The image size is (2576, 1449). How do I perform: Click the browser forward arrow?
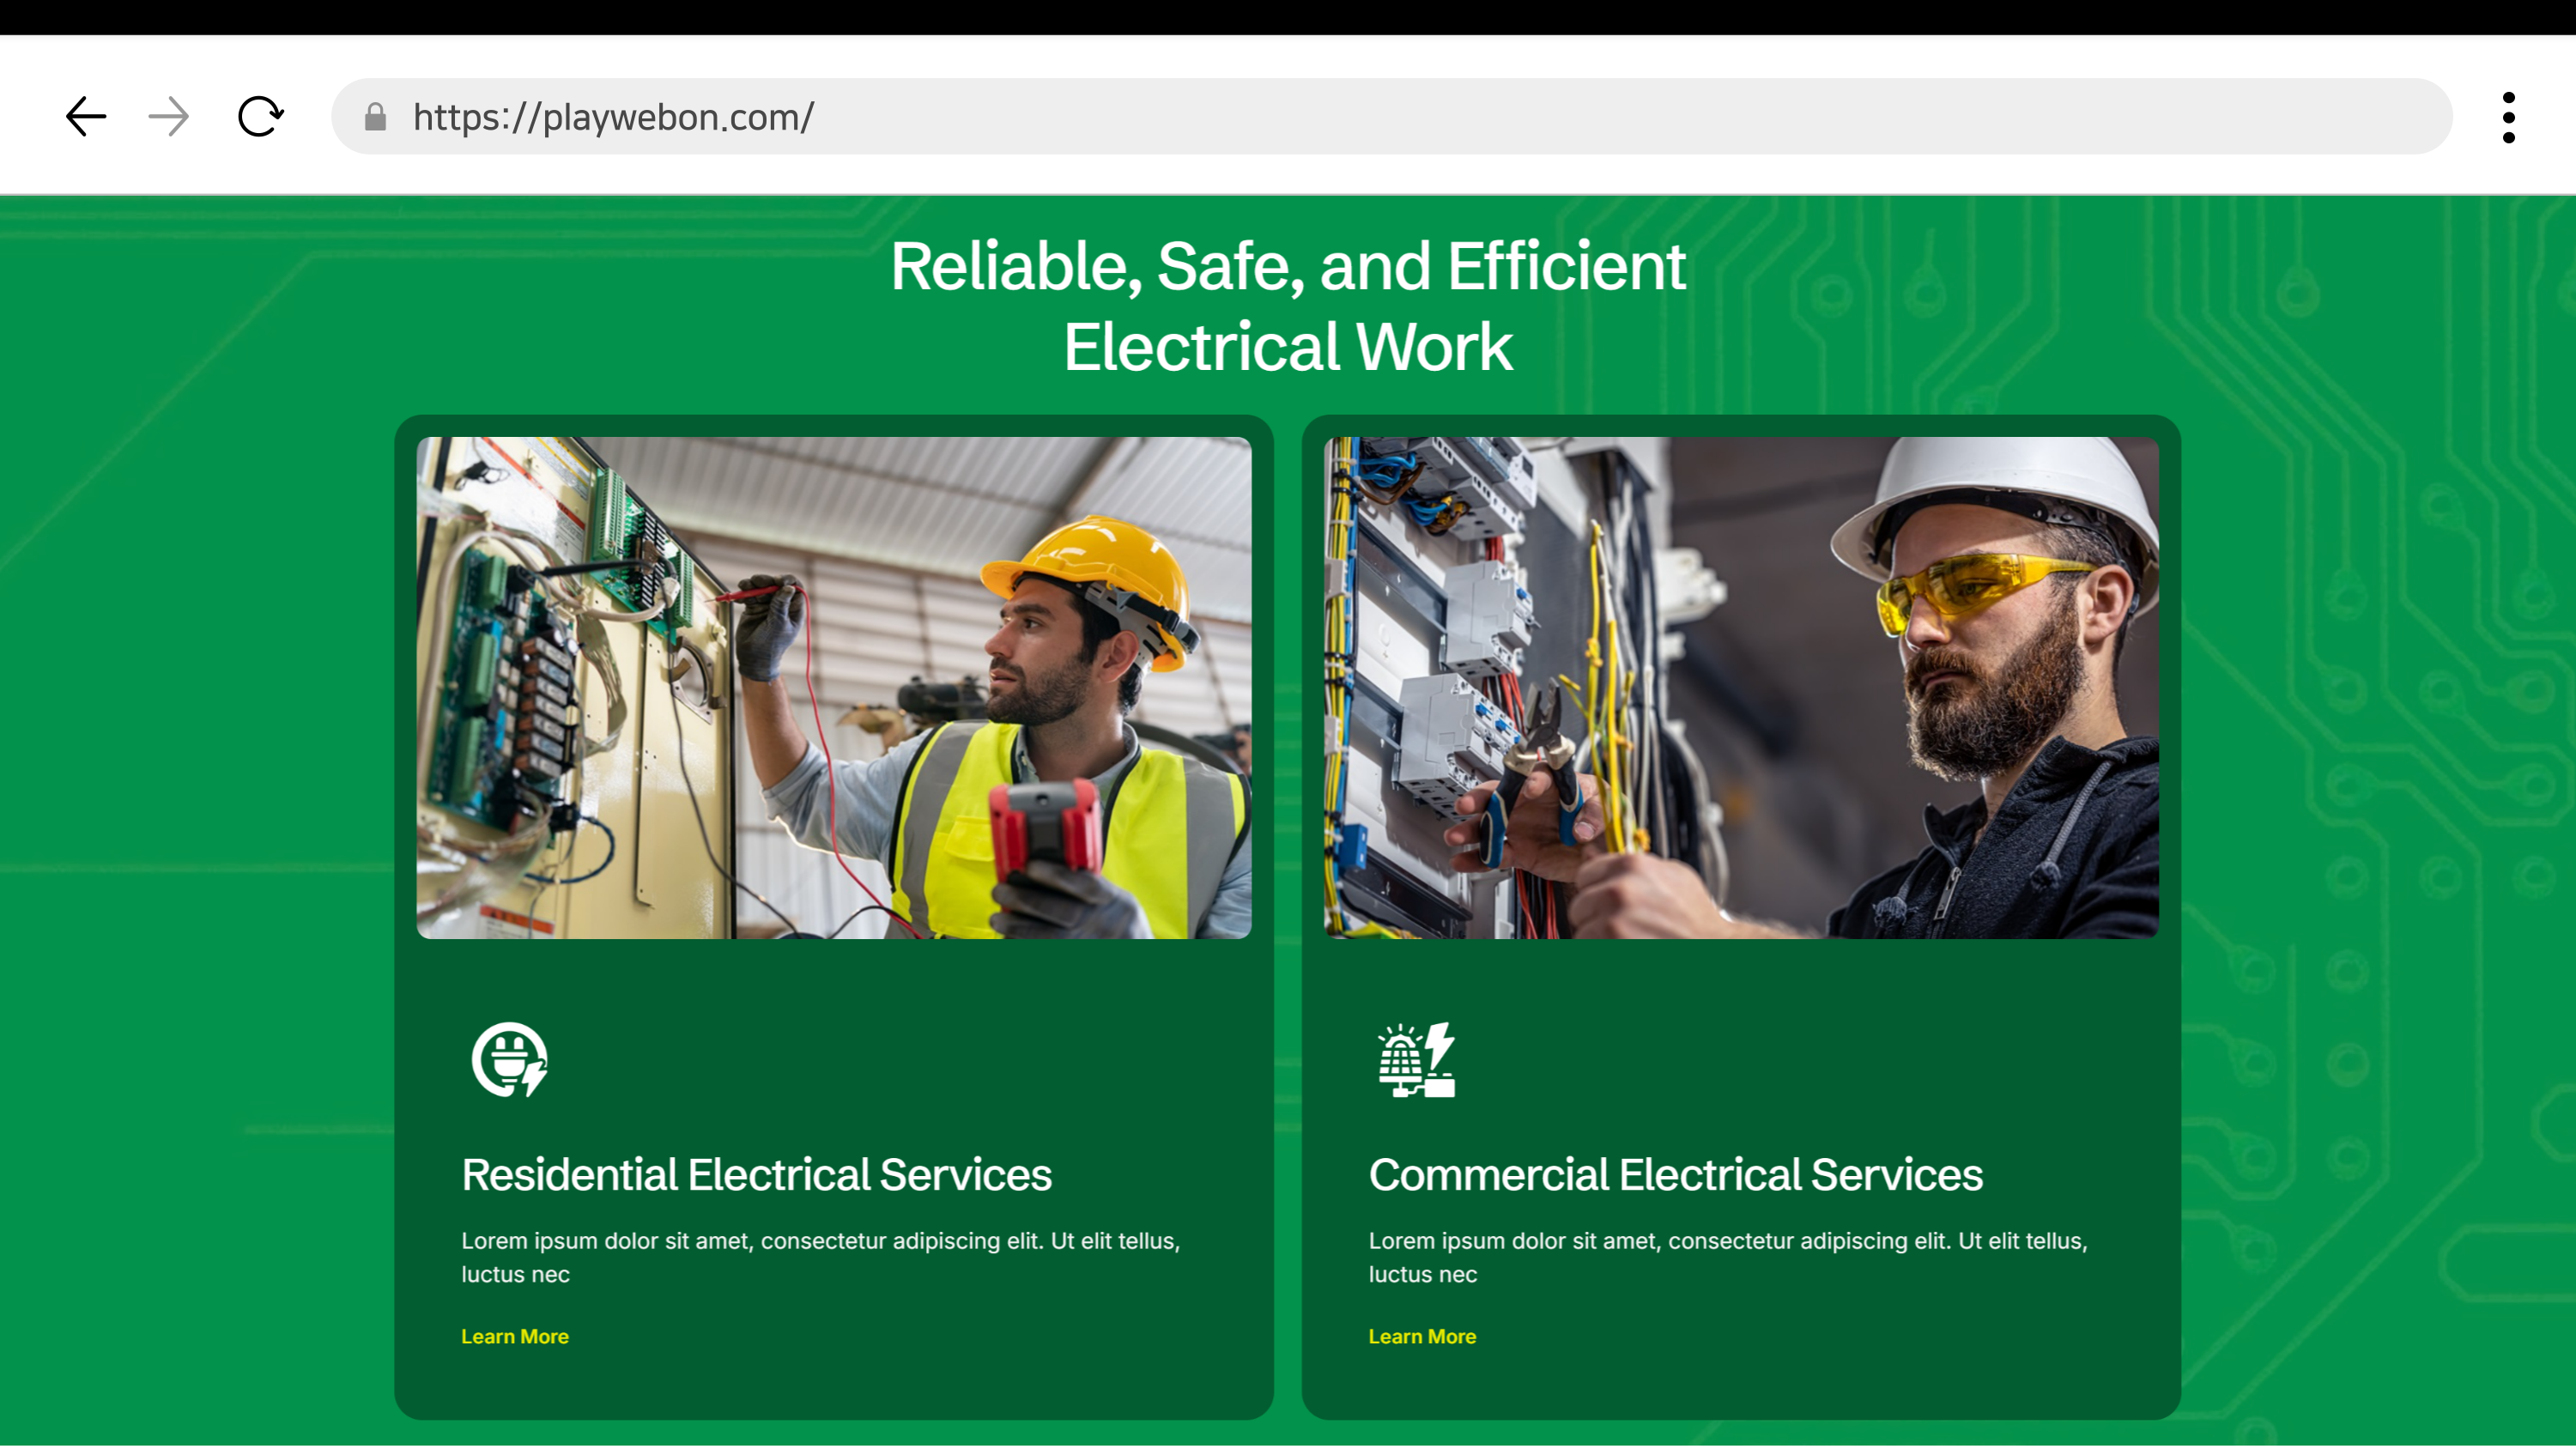pyautogui.click(x=168, y=117)
